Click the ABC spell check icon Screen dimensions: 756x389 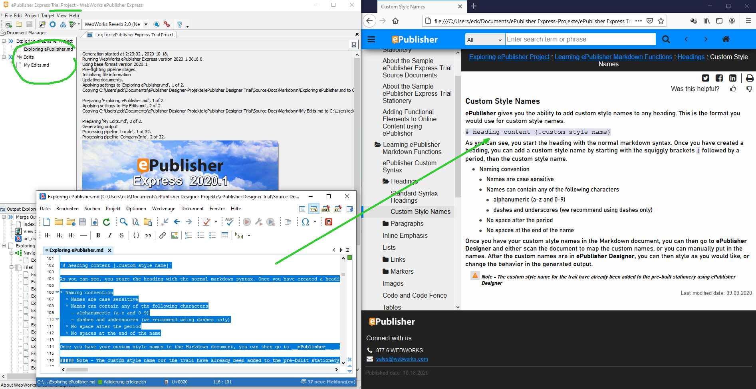click(x=229, y=221)
